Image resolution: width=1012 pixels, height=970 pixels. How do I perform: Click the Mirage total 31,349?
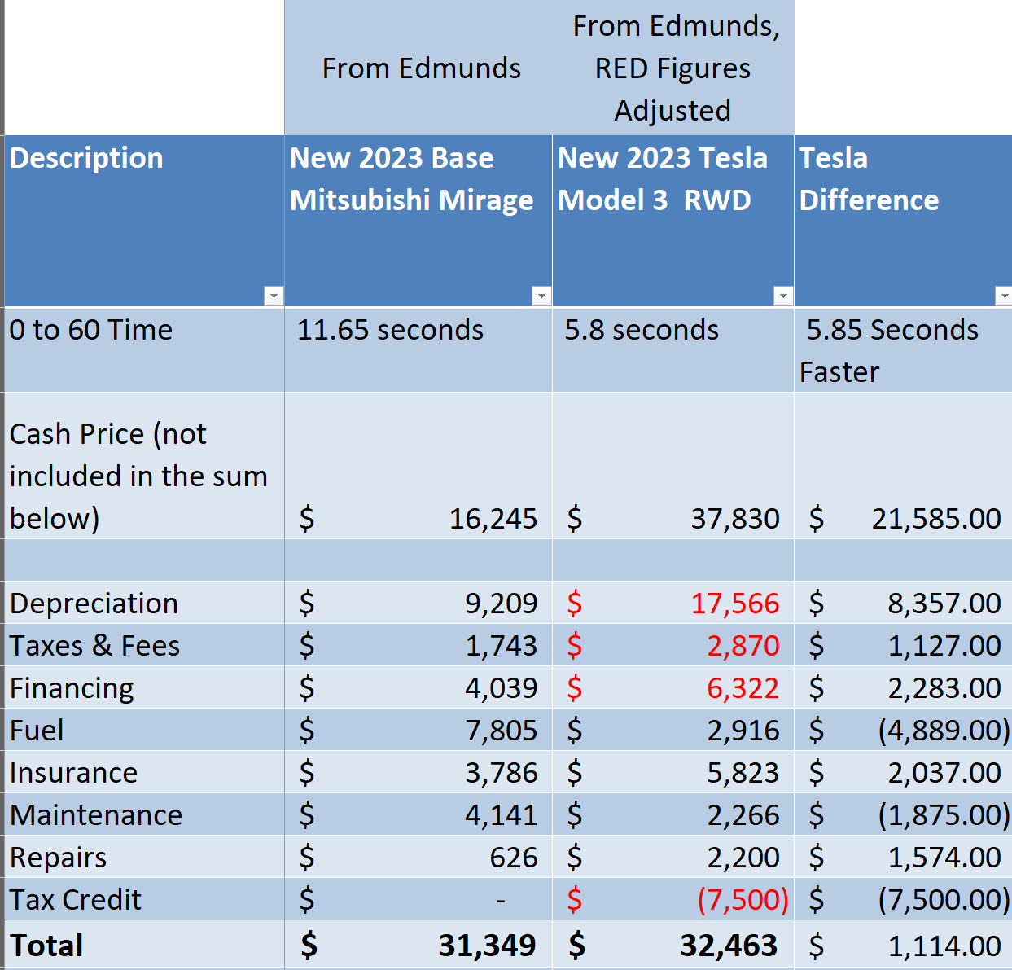487,946
